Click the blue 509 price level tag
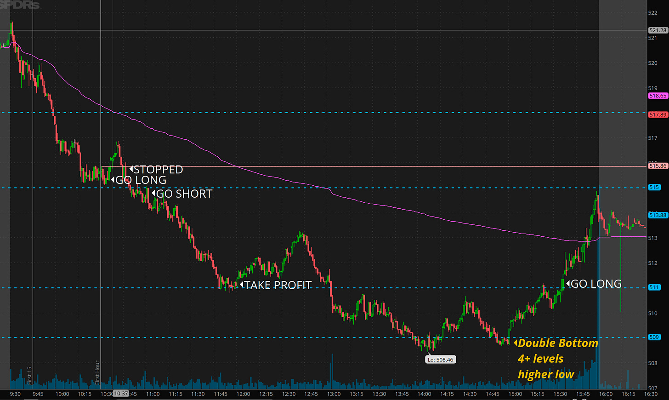The image size is (669, 400). click(x=654, y=337)
